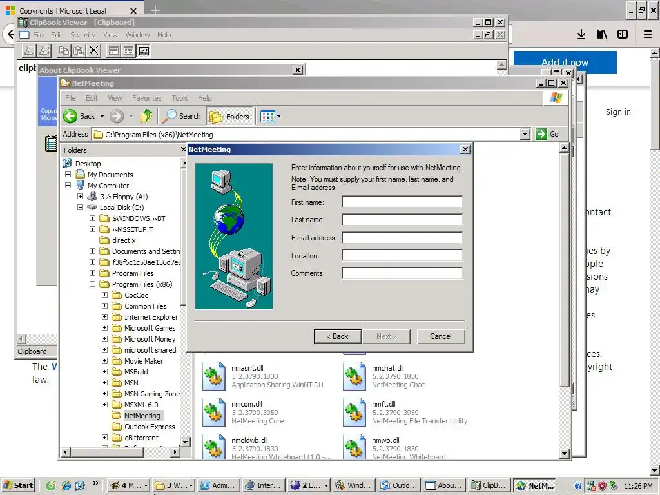This screenshot has height=495, width=660.
Task: Open the Explorer Tools menu
Action: (180, 98)
